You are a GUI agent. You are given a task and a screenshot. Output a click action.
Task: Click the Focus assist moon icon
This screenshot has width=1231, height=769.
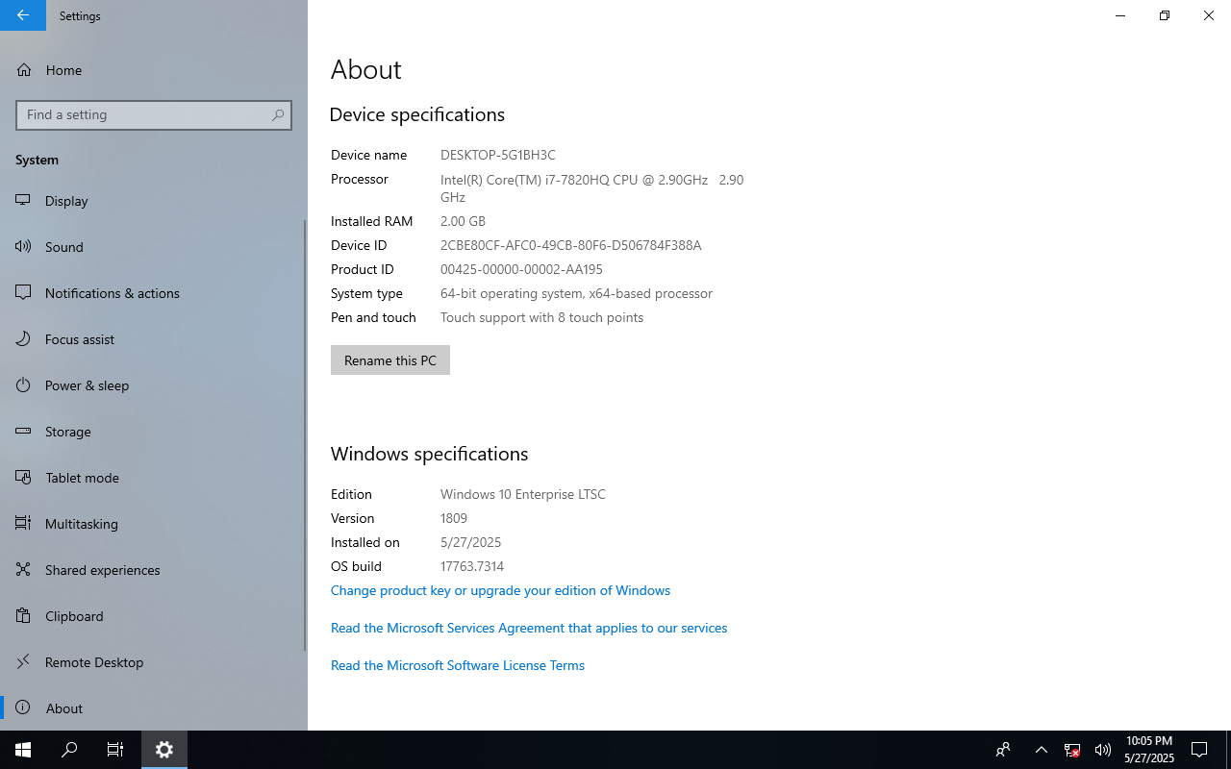click(x=24, y=339)
